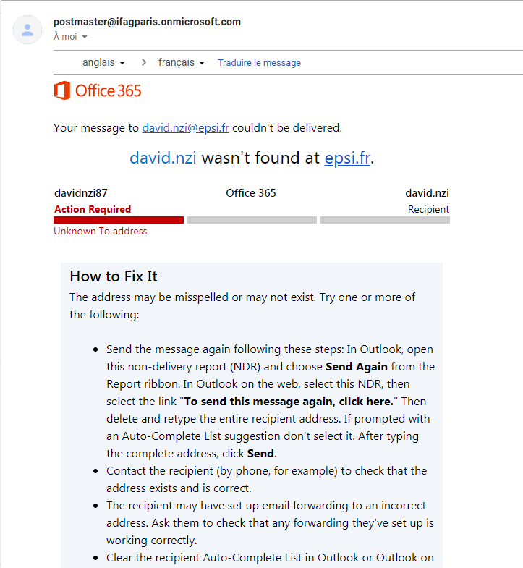
Task: Click the arrow between the language selectors
Action: point(143,62)
